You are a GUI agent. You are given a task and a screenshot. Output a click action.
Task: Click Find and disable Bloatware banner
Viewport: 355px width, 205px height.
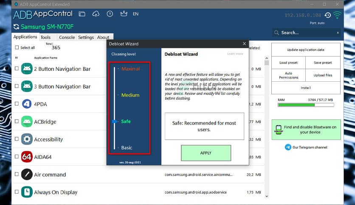pos(306,130)
